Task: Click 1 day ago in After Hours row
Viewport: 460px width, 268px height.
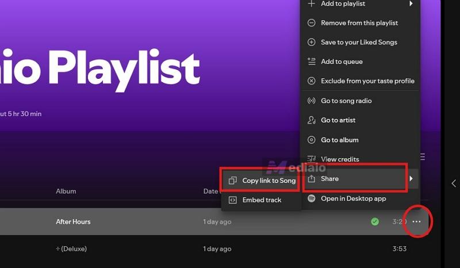Action: point(217,222)
